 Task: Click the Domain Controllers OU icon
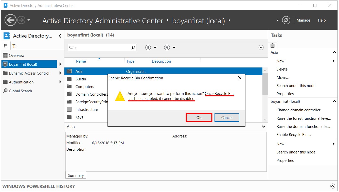pos(69,94)
